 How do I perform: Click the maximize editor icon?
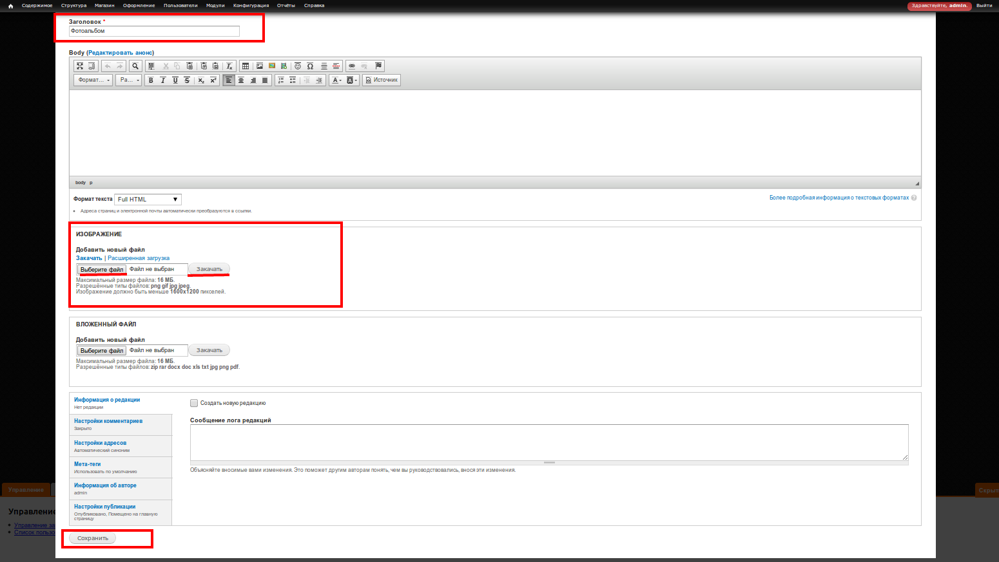(x=80, y=66)
